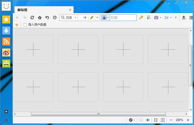The height and width of the screenshot is (125, 194).
Task: Open the main menu list icon
Action: click(x=191, y=17)
